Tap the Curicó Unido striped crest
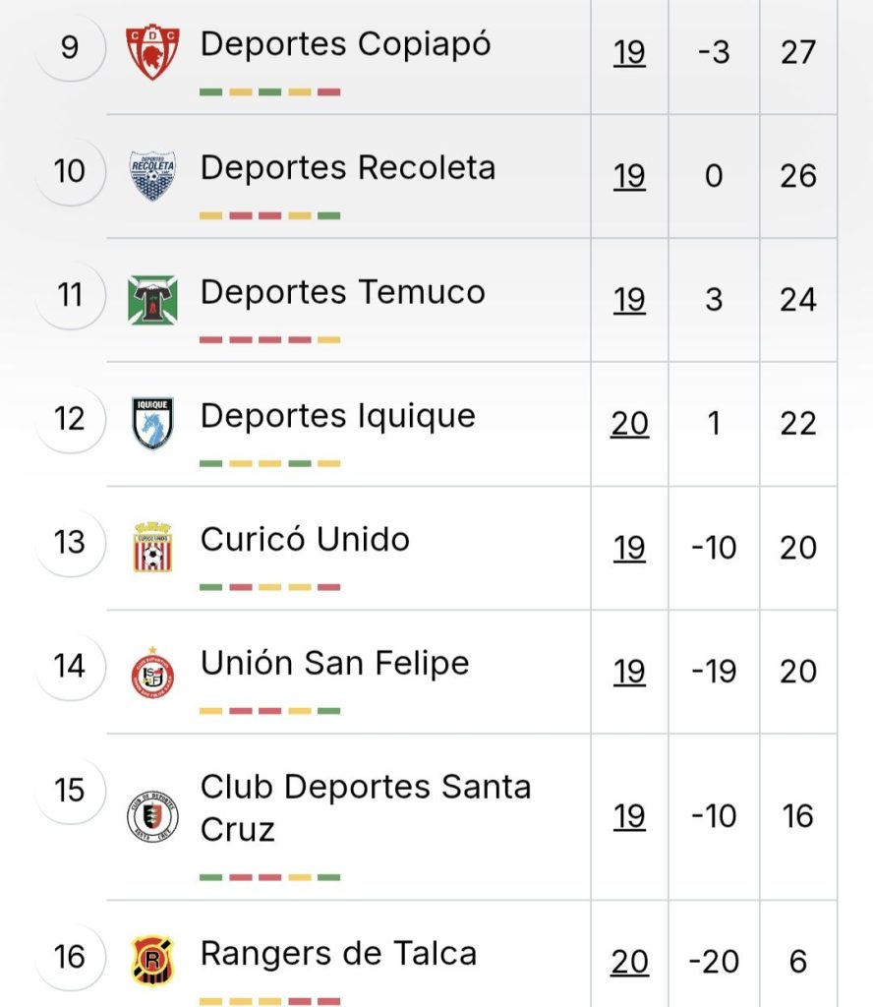The width and height of the screenshot is (873, 1007). tap(152, 547)
